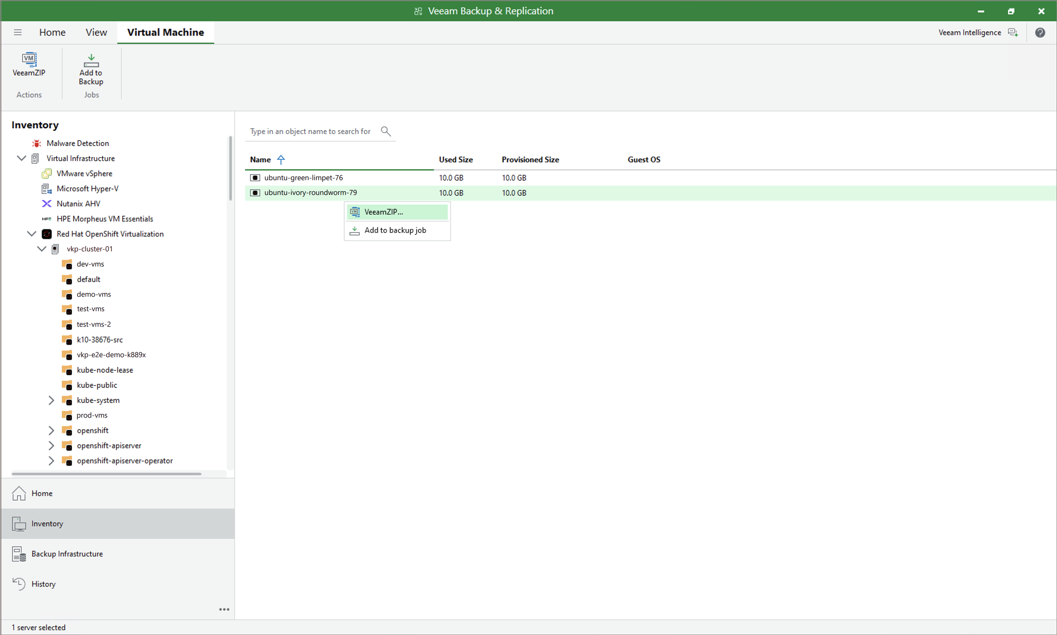Viewport: 1057px width, 635px height.
Task: Click Red Hat OpenShift Virtualization icon
Action: (47, 234)
